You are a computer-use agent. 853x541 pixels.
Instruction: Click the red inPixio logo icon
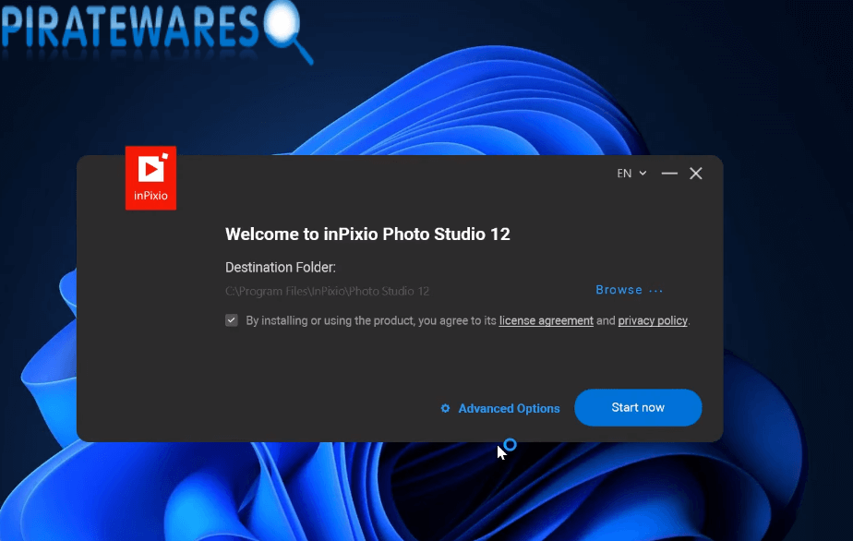150,177
